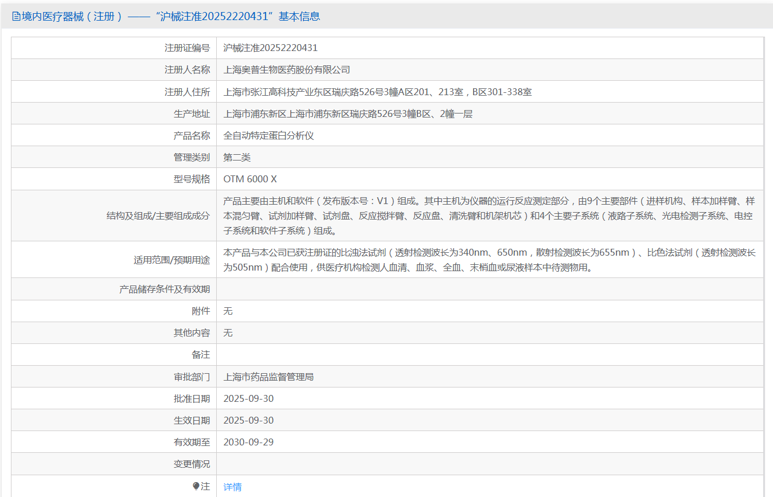Click model specification OTM 6000 X

click(250, 179)
